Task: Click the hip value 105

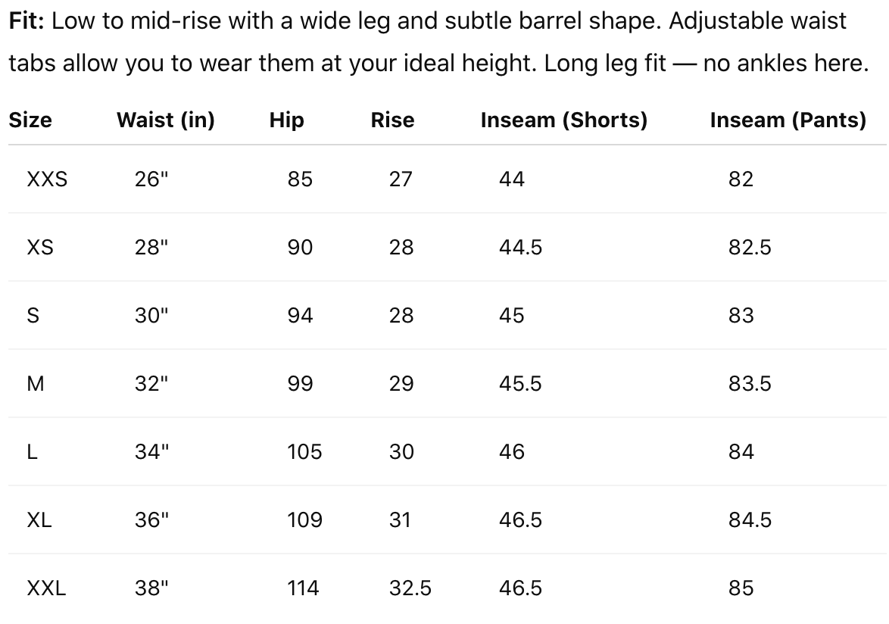Action: coord(304,451)
